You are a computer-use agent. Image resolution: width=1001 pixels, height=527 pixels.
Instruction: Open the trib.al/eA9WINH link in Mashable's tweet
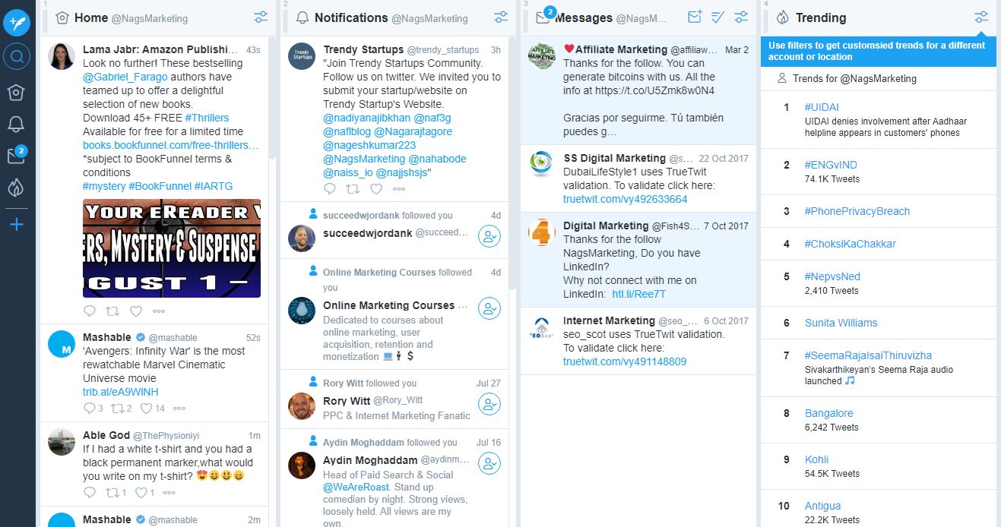[121, 392]
